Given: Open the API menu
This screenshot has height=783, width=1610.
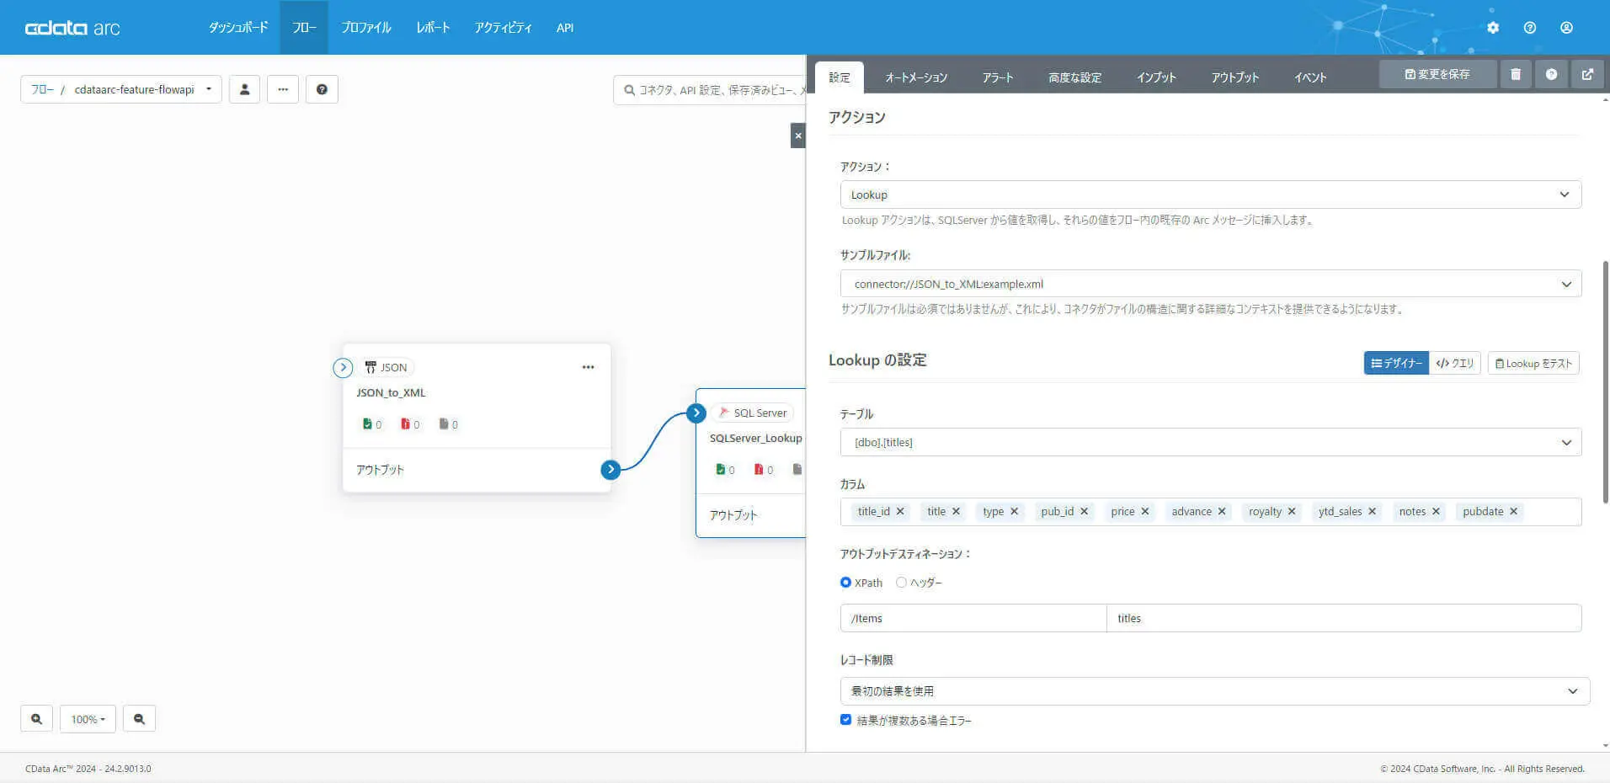Looking at the screenshot, I should [565, 28].
